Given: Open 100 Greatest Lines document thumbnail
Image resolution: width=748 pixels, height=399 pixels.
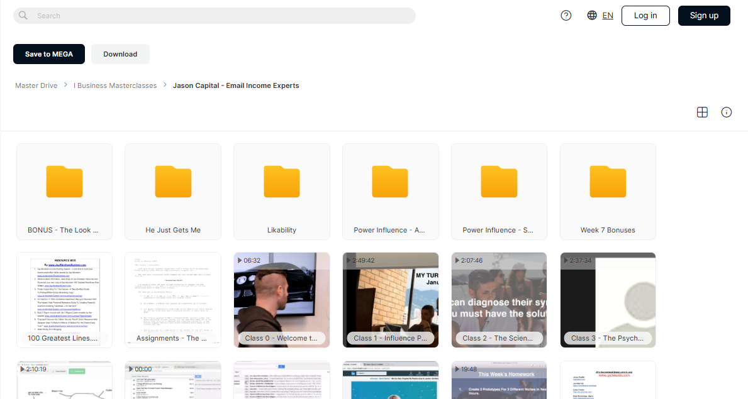Looking at the screenshot, I should click(x=64, y=300).
